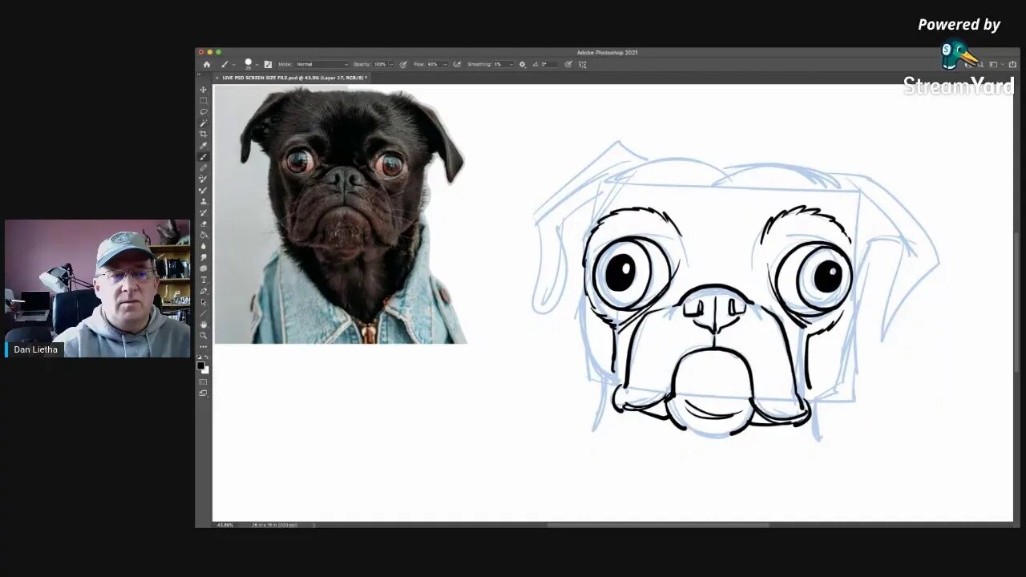Expand the status bar info arrow
1026x577 pixels.
click(x=313, y=525)
